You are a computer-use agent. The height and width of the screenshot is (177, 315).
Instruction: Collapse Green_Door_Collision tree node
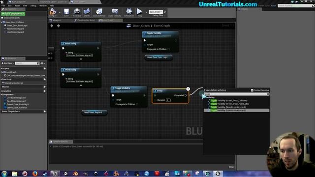[2, 22]
